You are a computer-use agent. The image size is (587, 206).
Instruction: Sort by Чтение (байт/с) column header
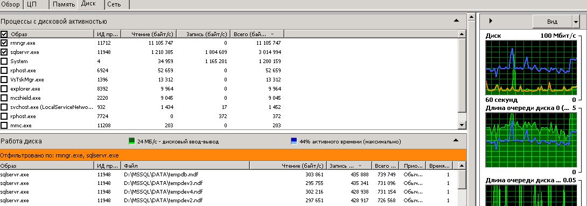click(149, 34)
